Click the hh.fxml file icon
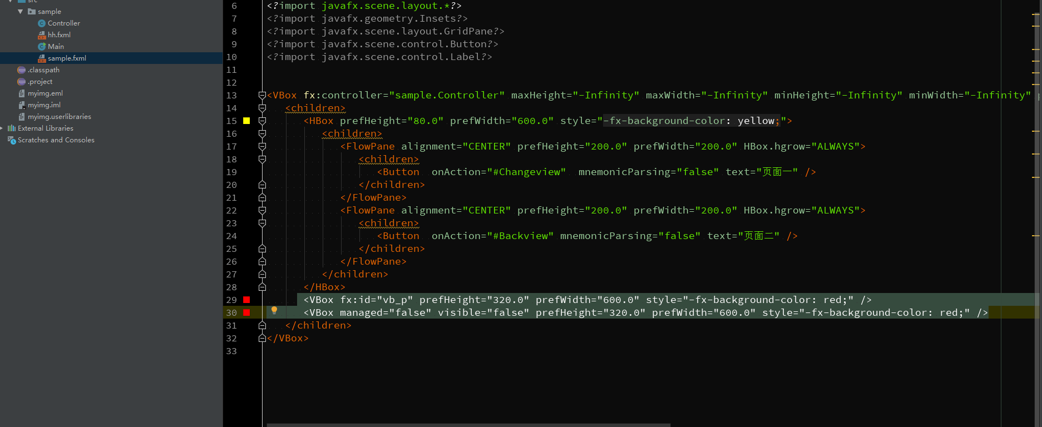 42,35
